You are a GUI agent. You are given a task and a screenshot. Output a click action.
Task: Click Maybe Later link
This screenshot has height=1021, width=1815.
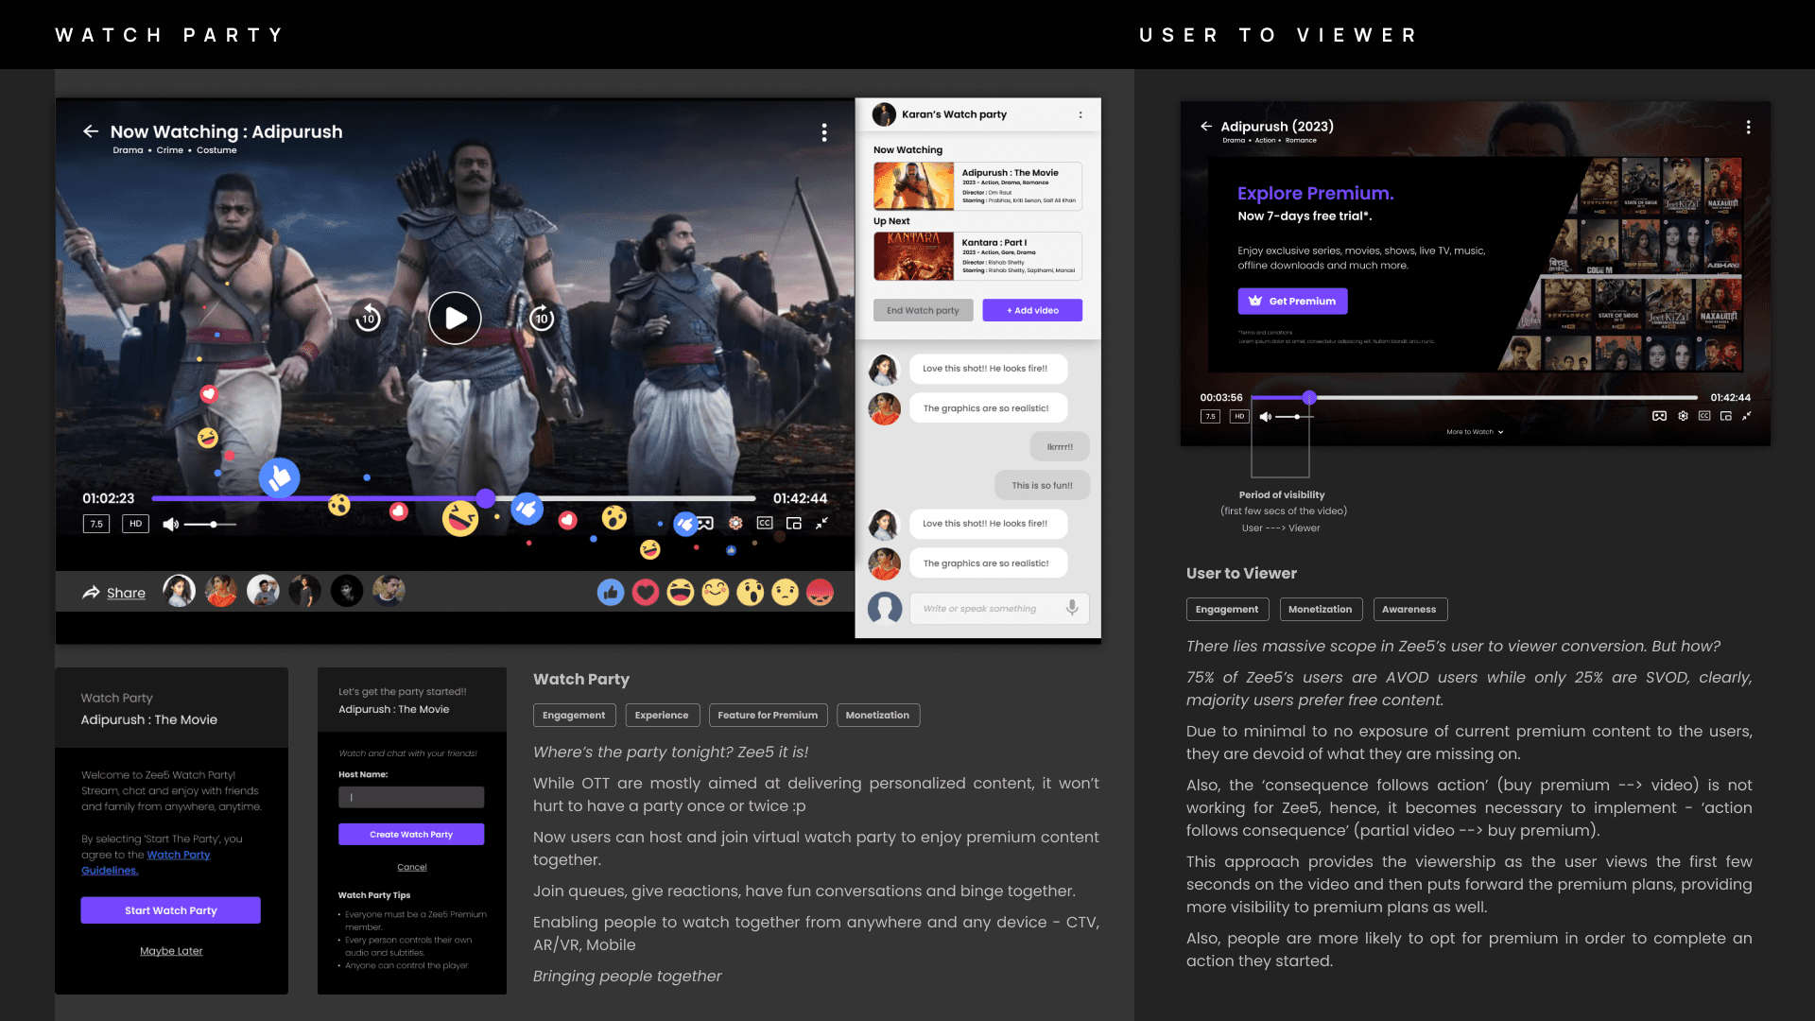coord(171,951)
